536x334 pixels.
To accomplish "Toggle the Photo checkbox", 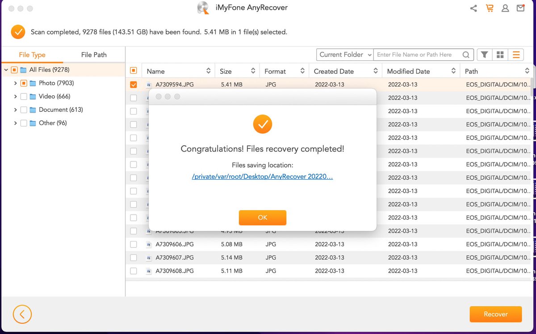I will point(24,83).
